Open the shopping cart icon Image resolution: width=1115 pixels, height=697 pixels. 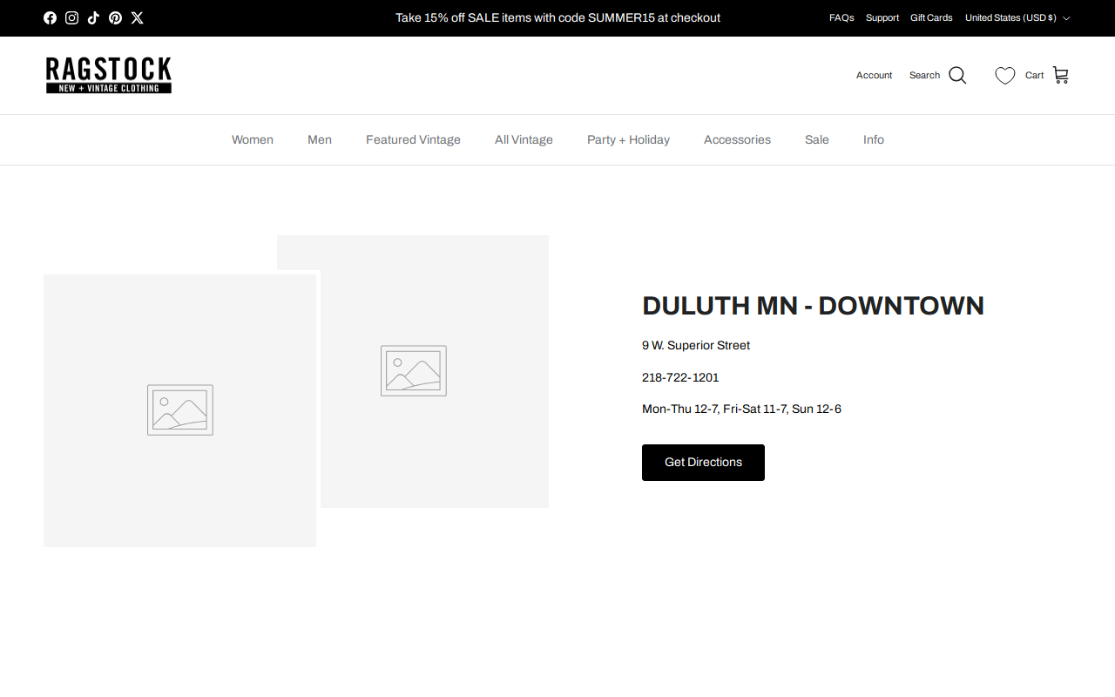[x=1060, y=75]
